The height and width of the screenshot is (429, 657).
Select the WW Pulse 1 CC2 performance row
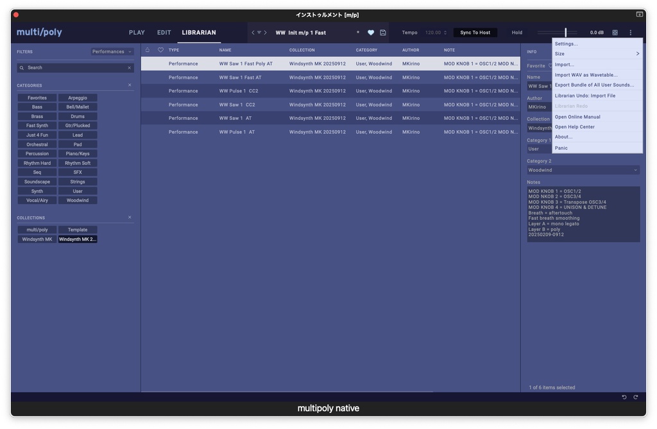257,90
